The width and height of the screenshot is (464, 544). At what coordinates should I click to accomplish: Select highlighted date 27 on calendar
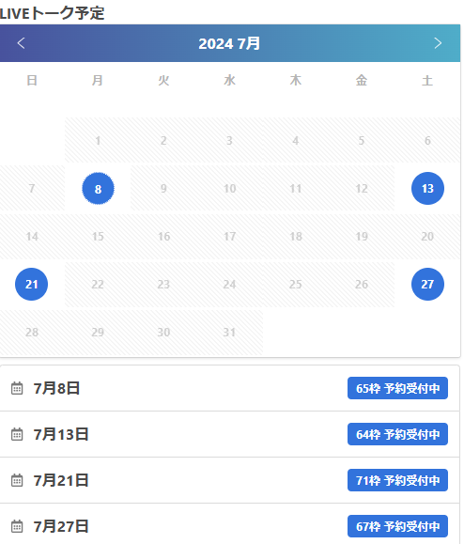[x=427, y=285]
